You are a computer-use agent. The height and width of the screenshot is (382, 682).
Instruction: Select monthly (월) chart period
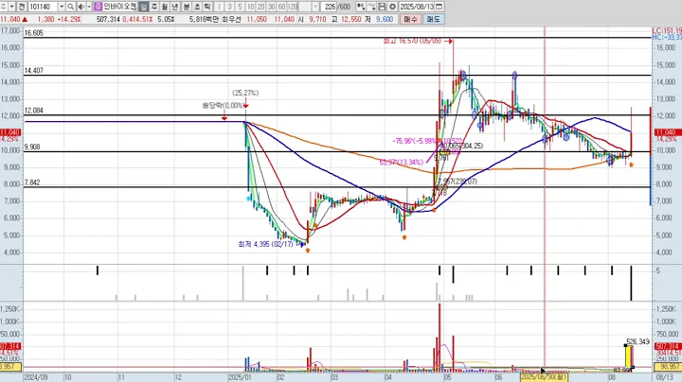coord(165,7)
